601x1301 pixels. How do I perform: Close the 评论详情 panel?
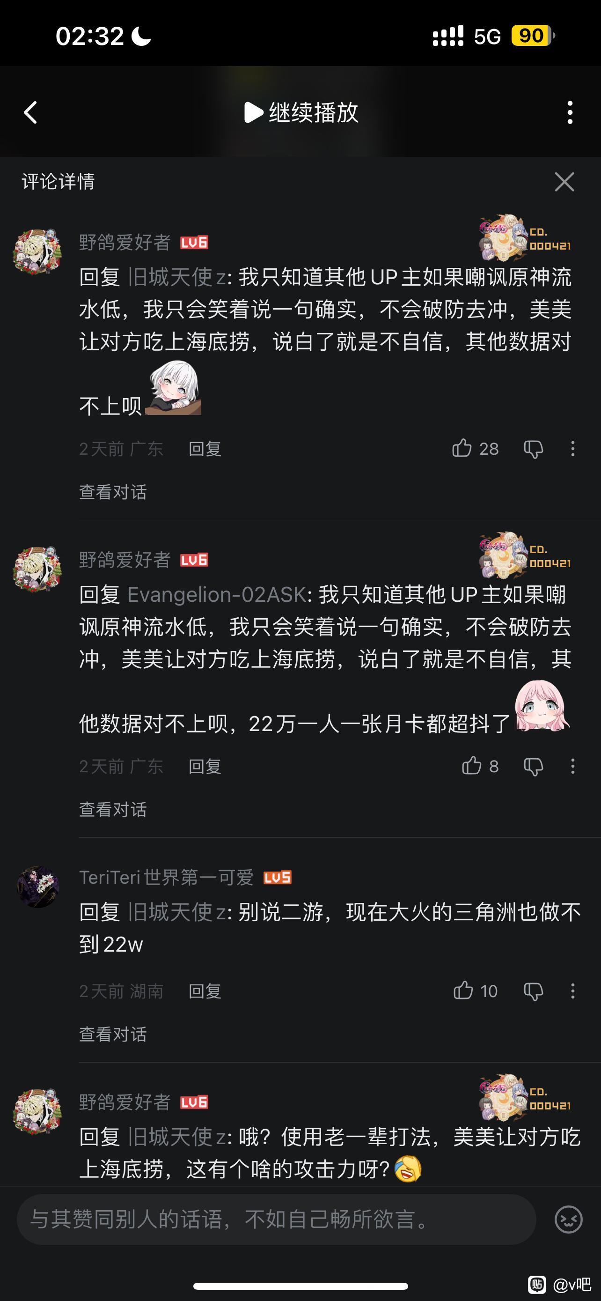coord(564,182)
